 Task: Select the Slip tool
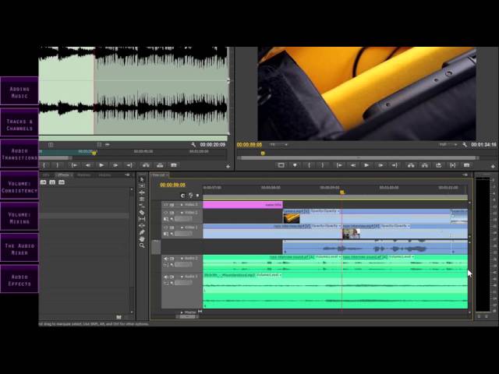(x=142, y=219)
